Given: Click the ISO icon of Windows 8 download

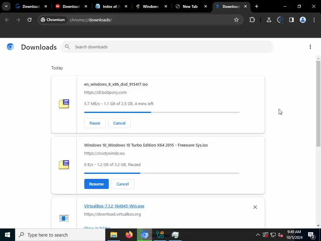Looking at the screenshot, I should (64, 104).
